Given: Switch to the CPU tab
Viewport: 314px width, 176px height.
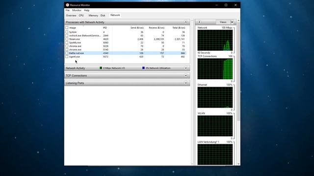Looking at the screenshot, I should pos(81,15).
